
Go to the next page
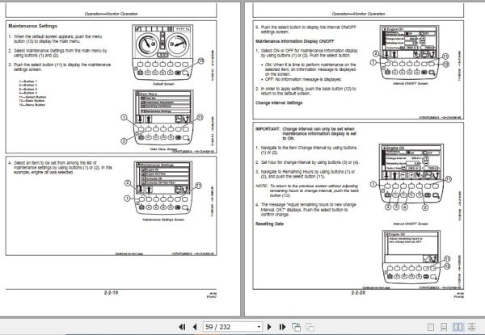click(x=269, y=327)
